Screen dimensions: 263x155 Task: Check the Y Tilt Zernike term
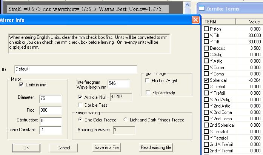coord(206,42)
